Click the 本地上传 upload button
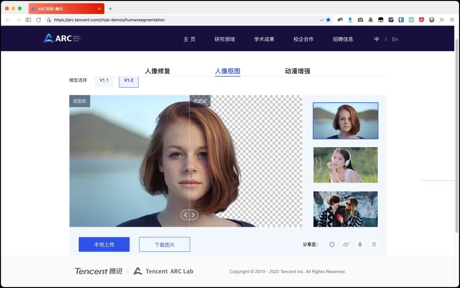Image resolution: width=460 pixels, height=288 pixels. click(x=104, y=245)
